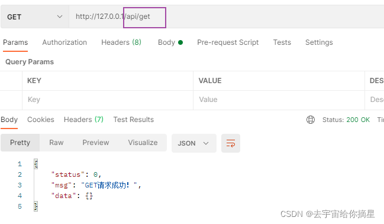This screenshot has height=224, width=384.
Task: Open the GET method dropdown
Action: click(x=34, y=17)
